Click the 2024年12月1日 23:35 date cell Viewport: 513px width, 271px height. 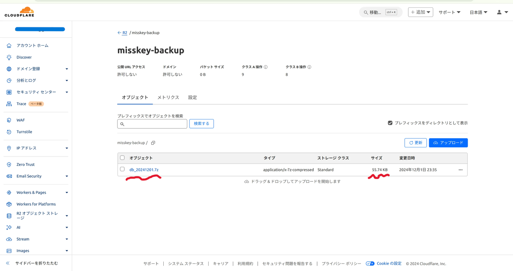tap(418, 170)
